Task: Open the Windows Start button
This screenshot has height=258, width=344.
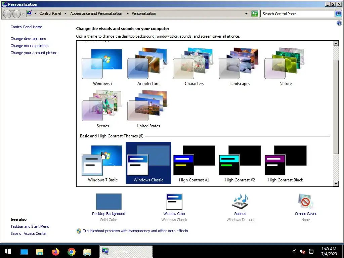Action: [8, 251]
